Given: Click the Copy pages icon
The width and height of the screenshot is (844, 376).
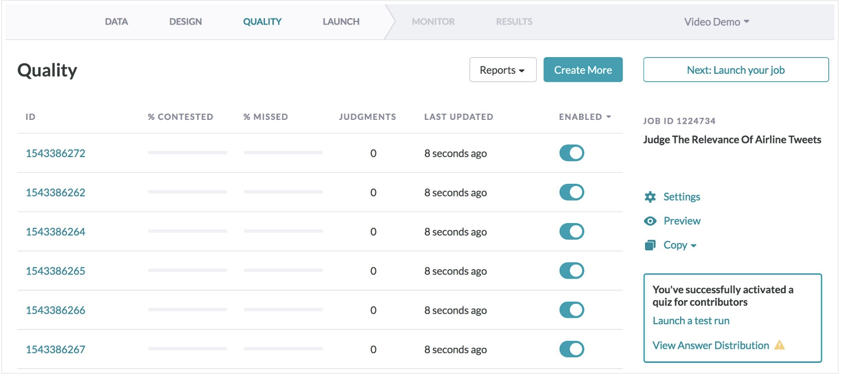Looking at the screenshot, I should point(650,245).
